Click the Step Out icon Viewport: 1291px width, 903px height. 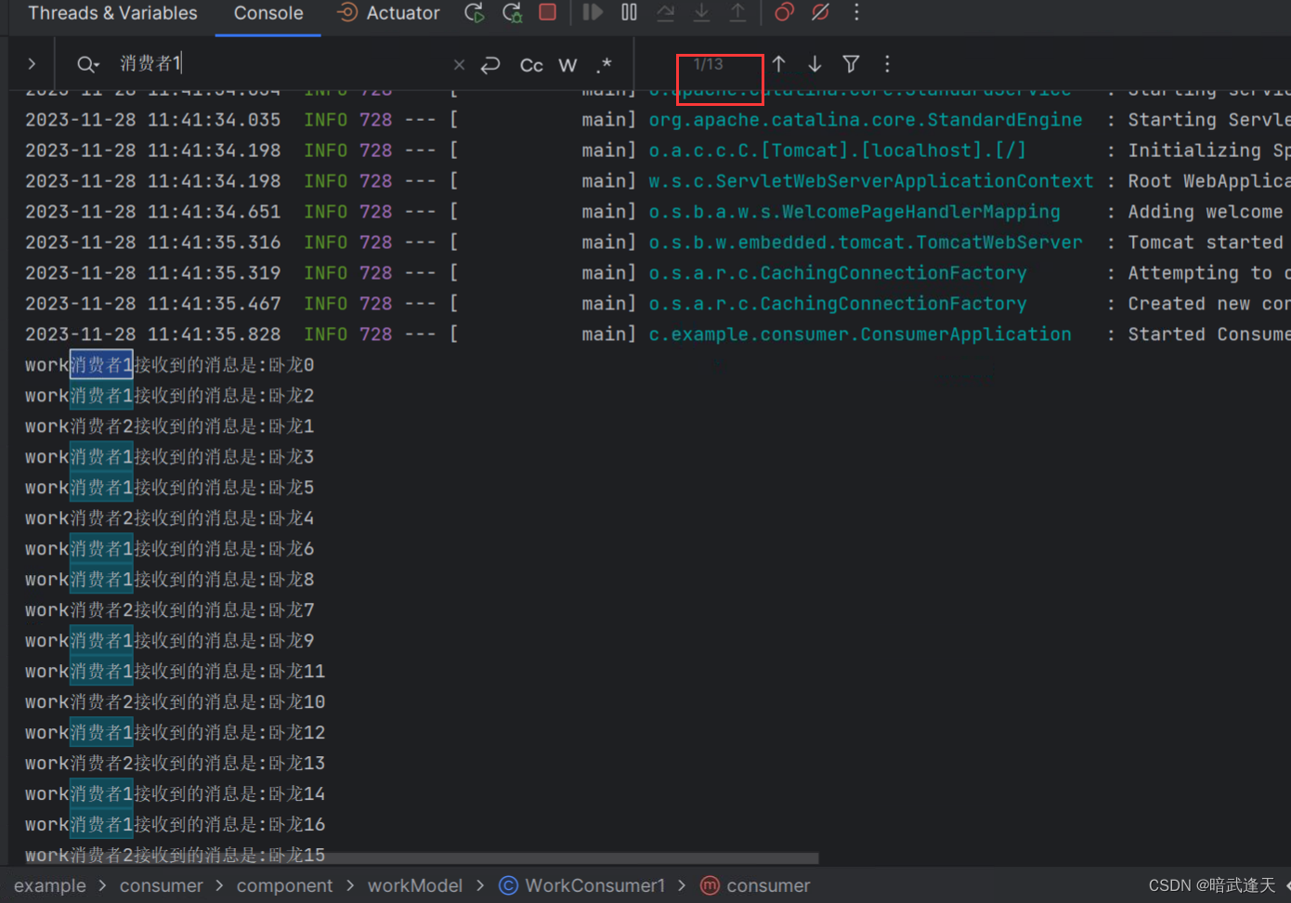pyautogui.click(x=737, y=12)
